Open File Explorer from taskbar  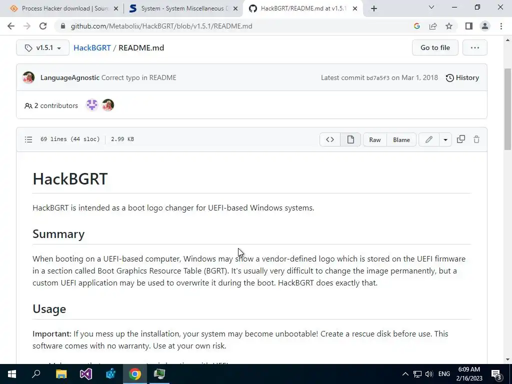coord(61,374)
